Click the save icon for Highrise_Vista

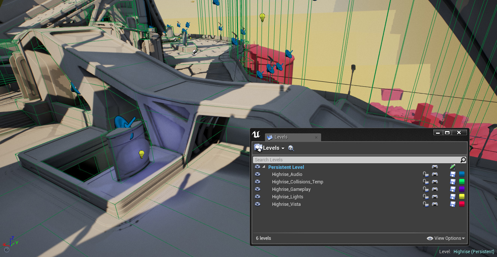tap(452, 204)
